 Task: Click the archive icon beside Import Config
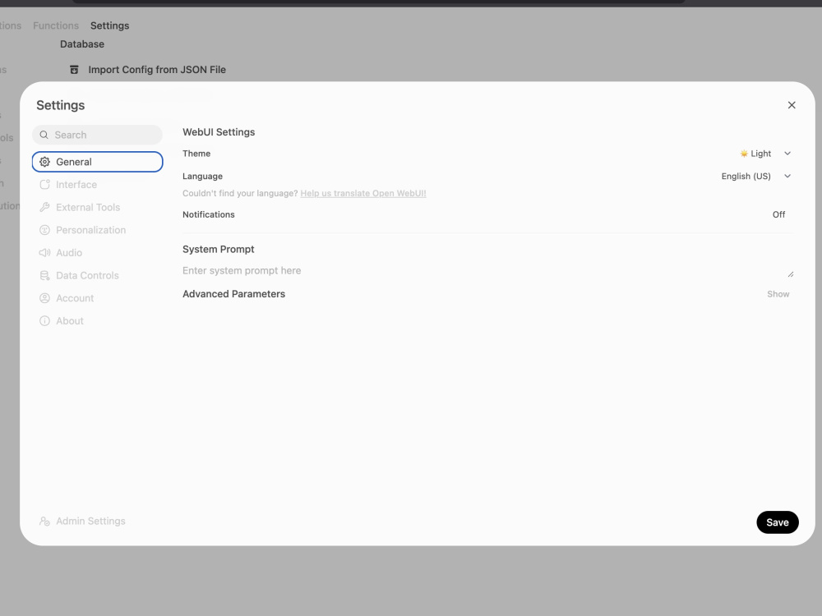(x=75, y=70)
